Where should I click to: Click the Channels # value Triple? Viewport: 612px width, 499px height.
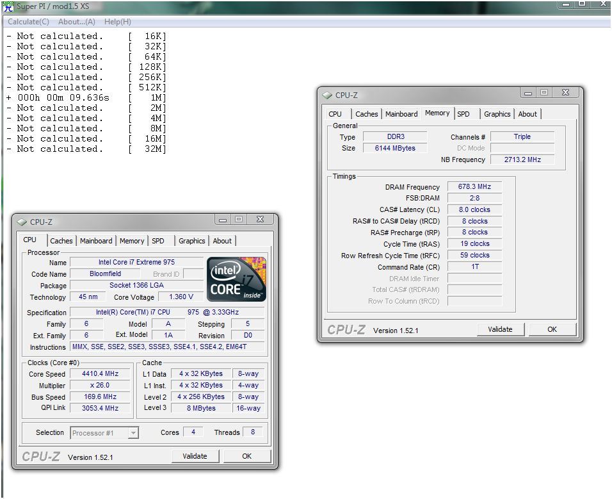[x=522, y=136]
